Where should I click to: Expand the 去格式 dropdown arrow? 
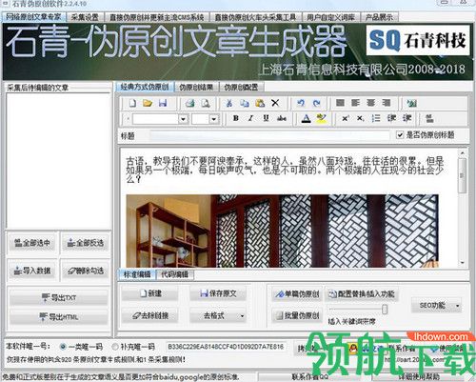[242, 316]
